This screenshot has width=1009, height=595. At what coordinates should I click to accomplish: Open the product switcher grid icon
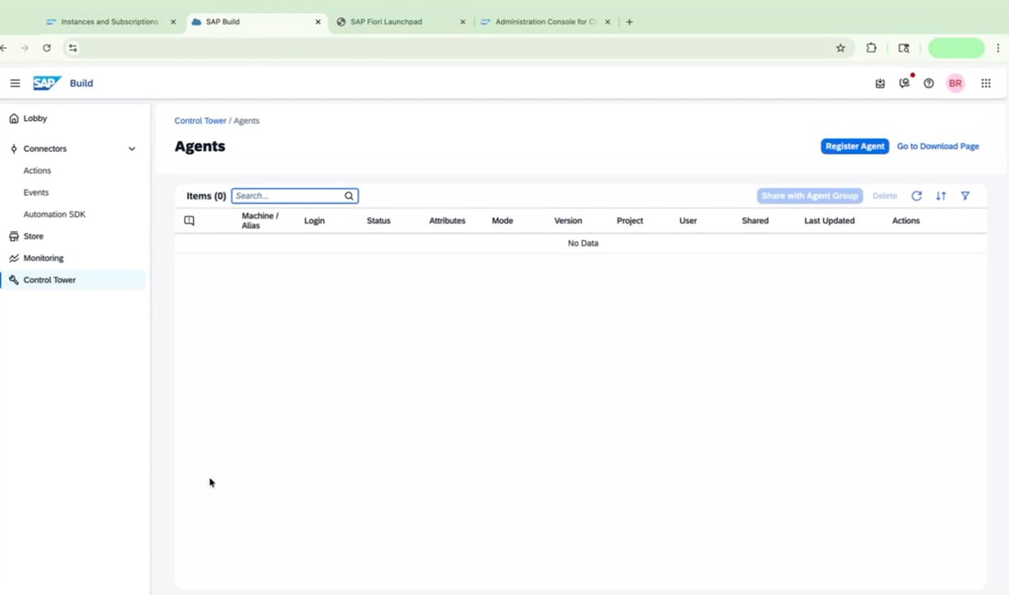986,84
